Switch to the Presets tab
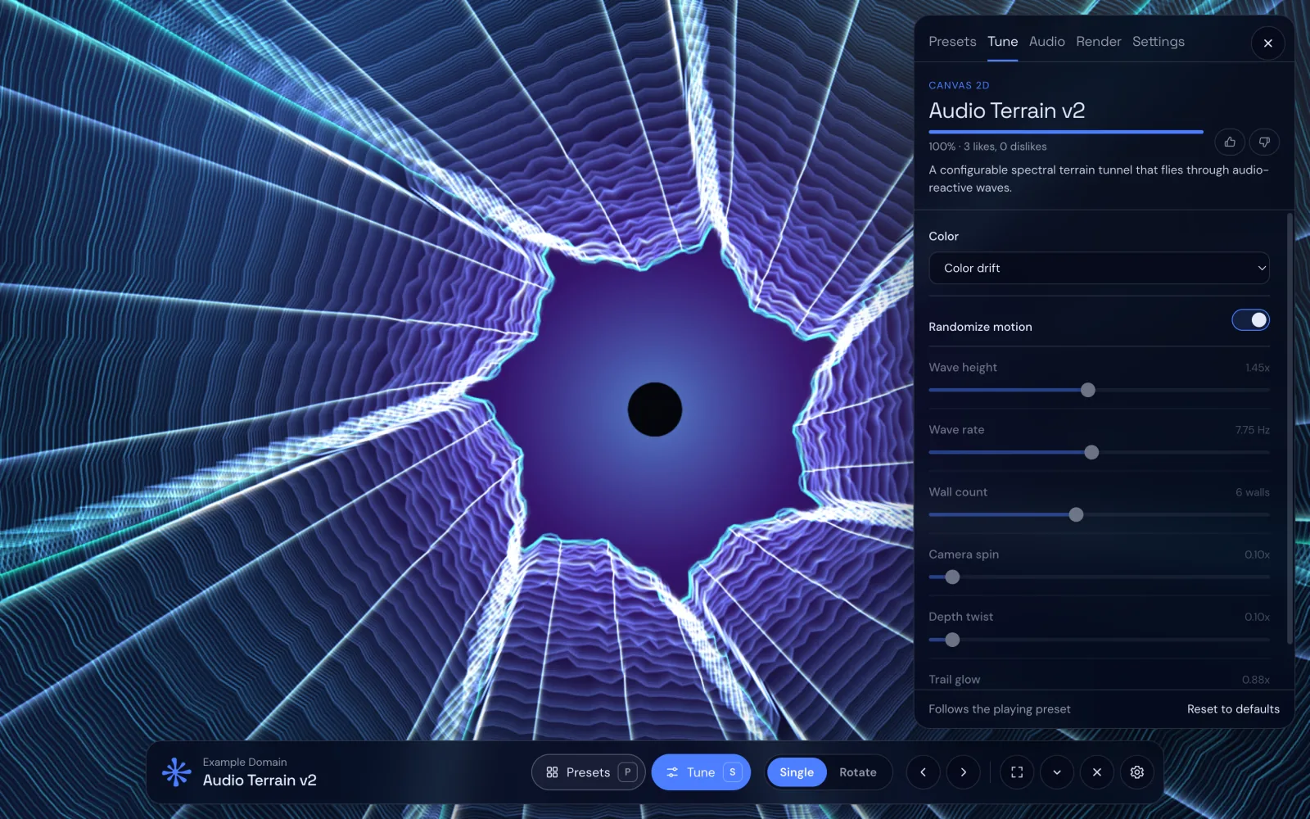This screenshot has height=819, width=1310. coord(952,41)
